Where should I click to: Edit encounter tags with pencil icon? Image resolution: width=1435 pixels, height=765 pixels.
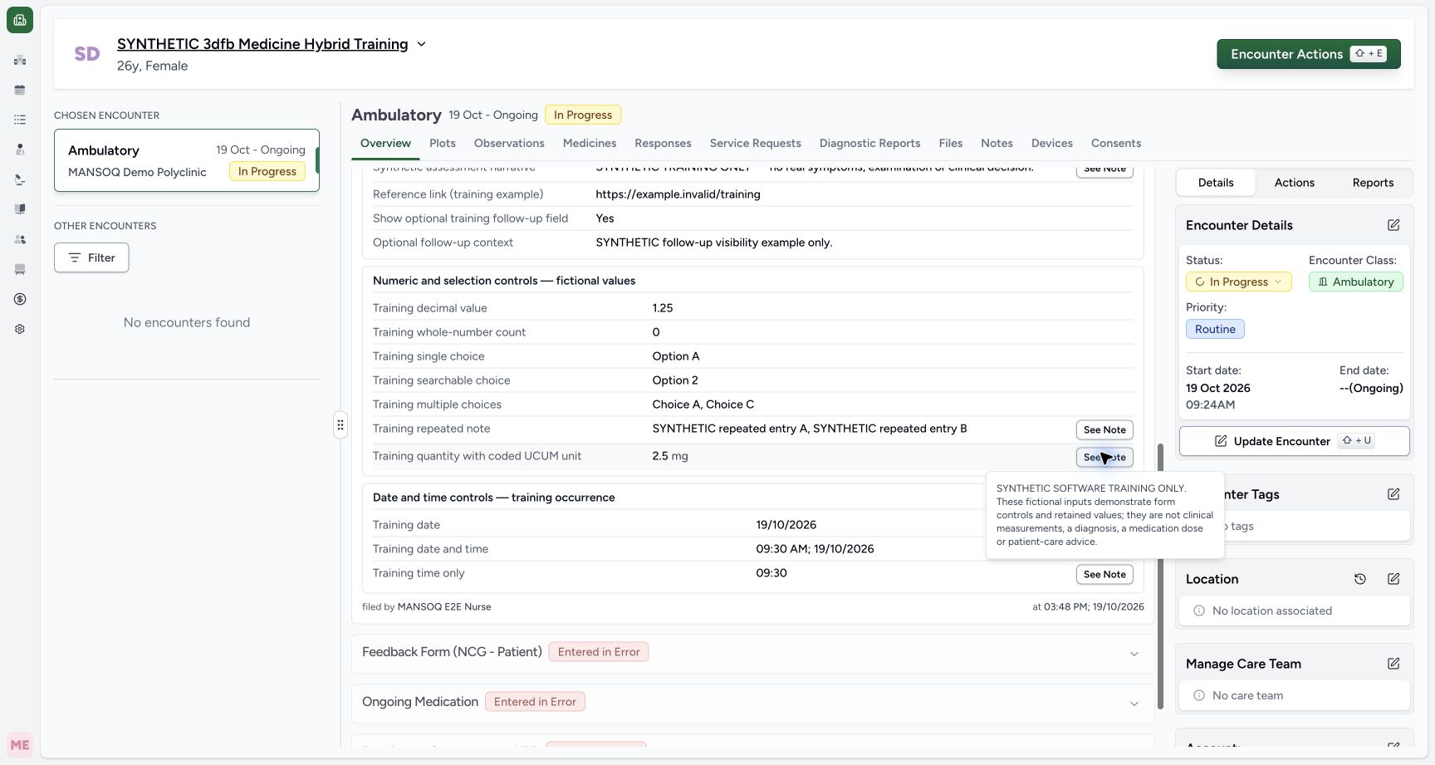1393,494
